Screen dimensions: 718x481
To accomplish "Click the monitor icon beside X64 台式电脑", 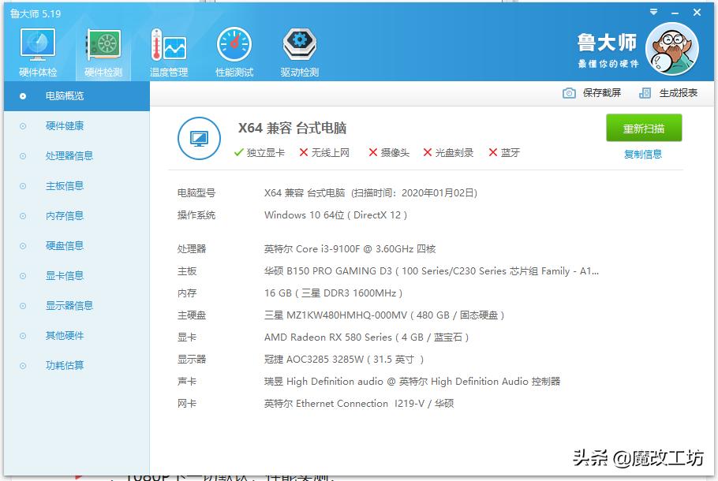I will pos(200,136).
